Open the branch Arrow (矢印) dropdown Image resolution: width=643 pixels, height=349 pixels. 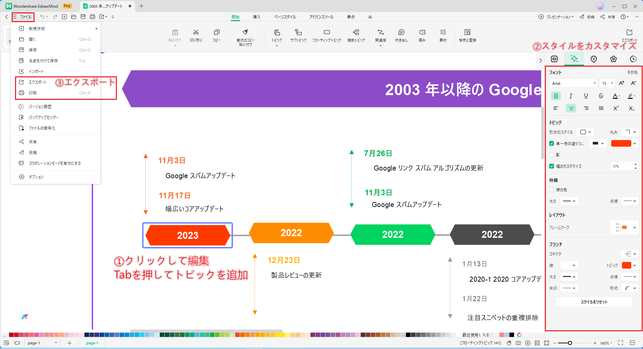569,288
